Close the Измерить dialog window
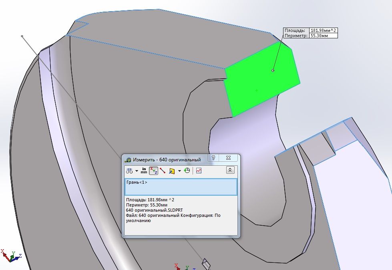This screenshot has width=392, height=270. (x=228, y=158)
